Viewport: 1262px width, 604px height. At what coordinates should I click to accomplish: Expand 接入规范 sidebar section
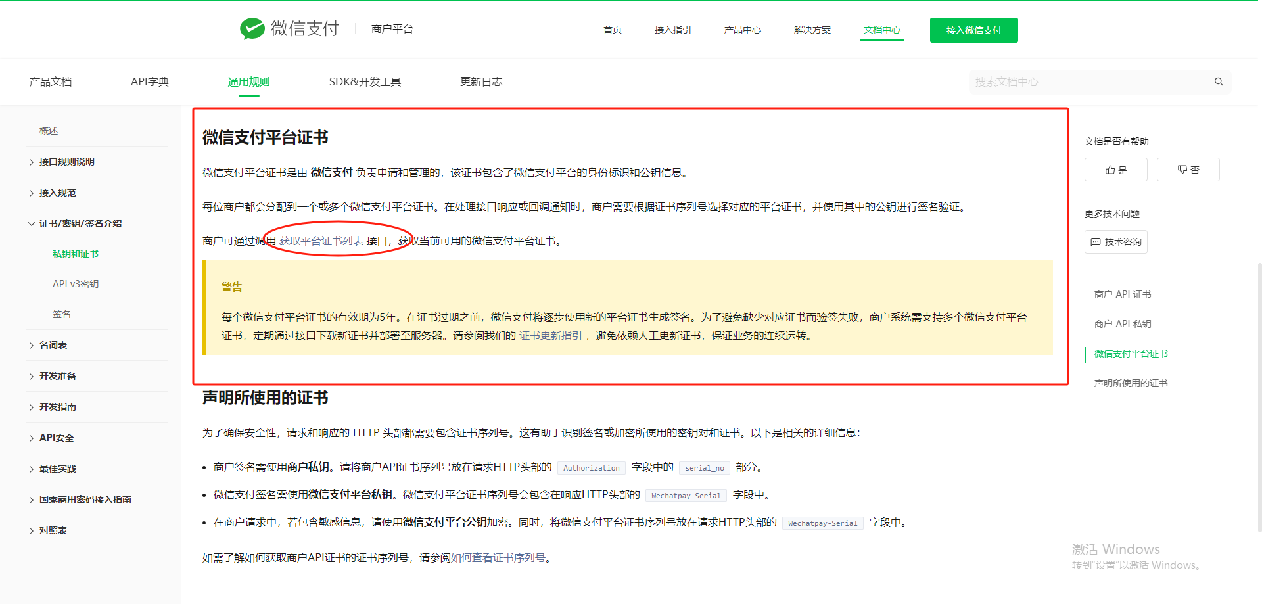pos(58,193)
